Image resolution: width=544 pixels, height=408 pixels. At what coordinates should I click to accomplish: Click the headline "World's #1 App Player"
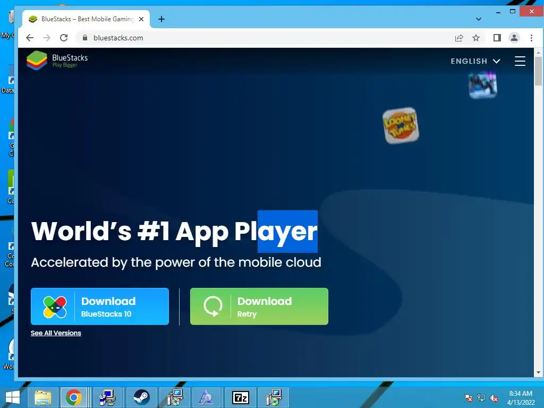pyautogui.click(x=174, y=231)
